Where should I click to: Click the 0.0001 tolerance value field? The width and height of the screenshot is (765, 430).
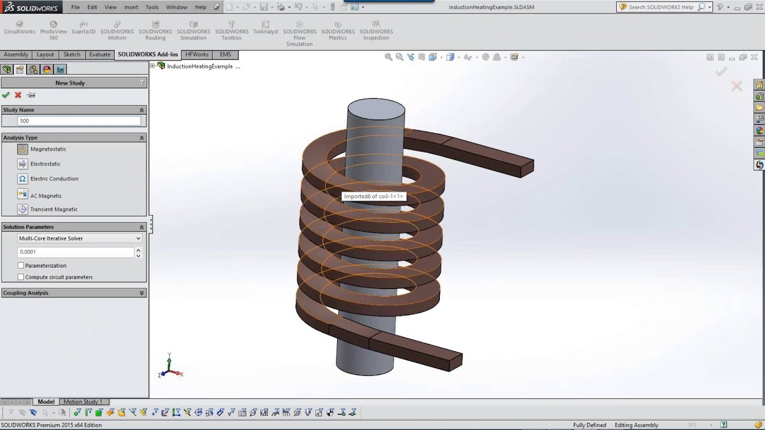(75, 252)
